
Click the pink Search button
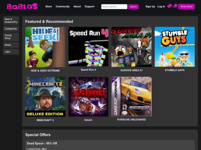(133, 7)
